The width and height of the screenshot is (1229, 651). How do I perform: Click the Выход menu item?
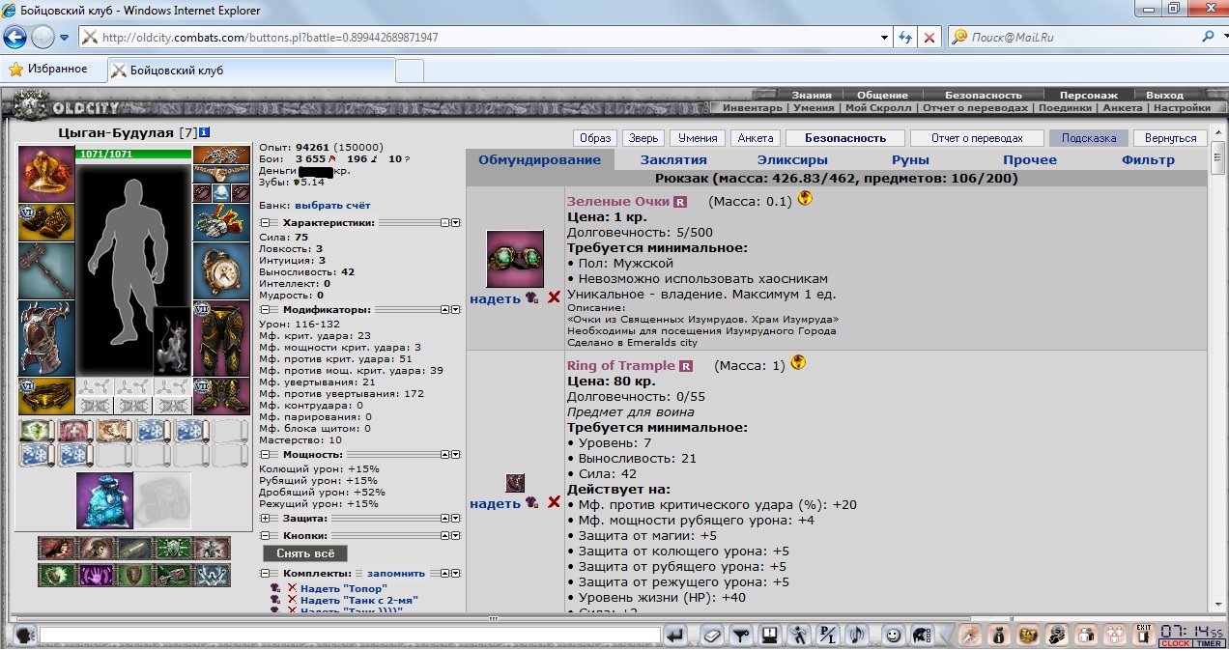pyautogui.click(x=1164, y=96)
